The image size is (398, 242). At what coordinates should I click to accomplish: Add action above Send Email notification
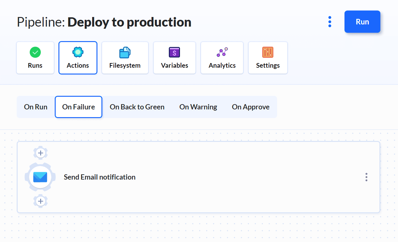coord(41,153)
